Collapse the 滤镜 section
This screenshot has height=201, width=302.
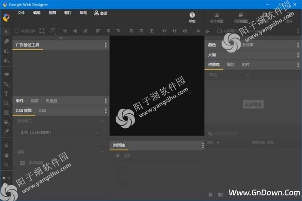[102, 152]
